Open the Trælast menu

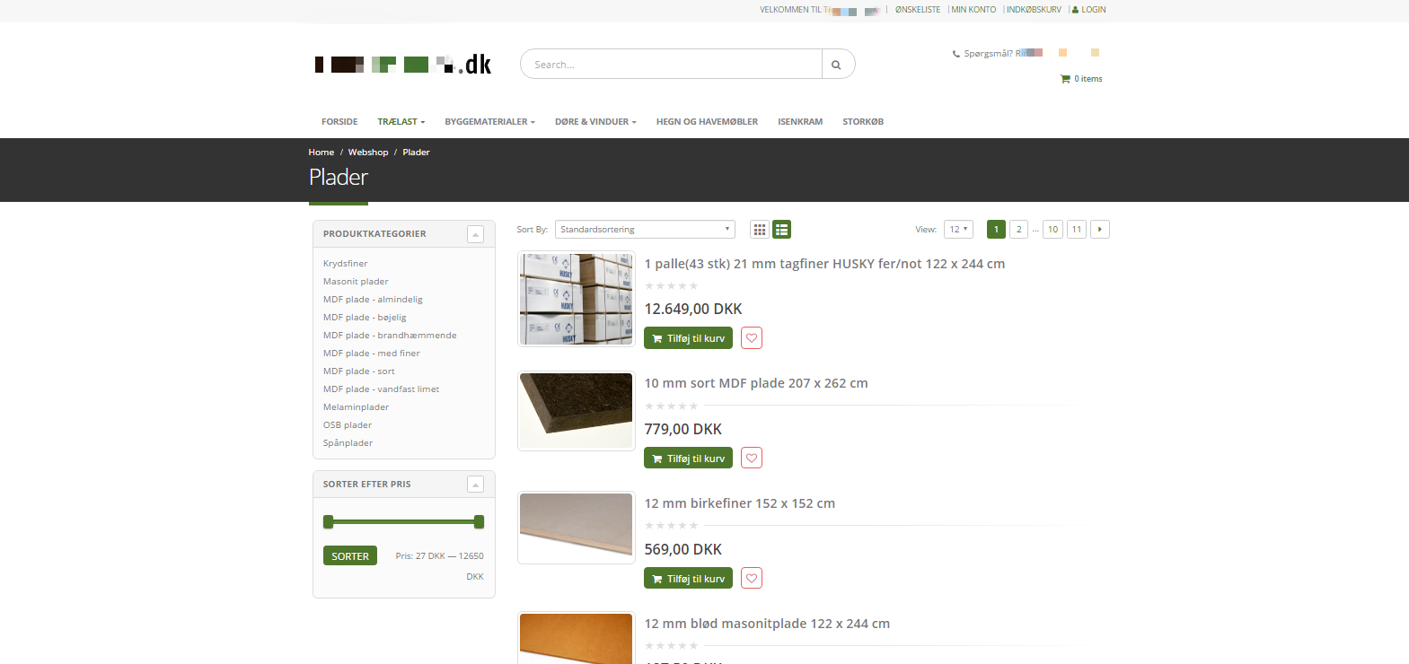coord(401,122)
